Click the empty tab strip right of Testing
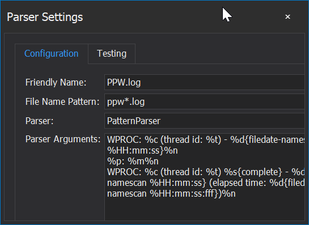Screen dimensions: 309x225 click(220, 54)
